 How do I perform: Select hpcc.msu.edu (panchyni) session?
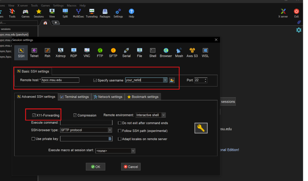[x=14, y=35]
